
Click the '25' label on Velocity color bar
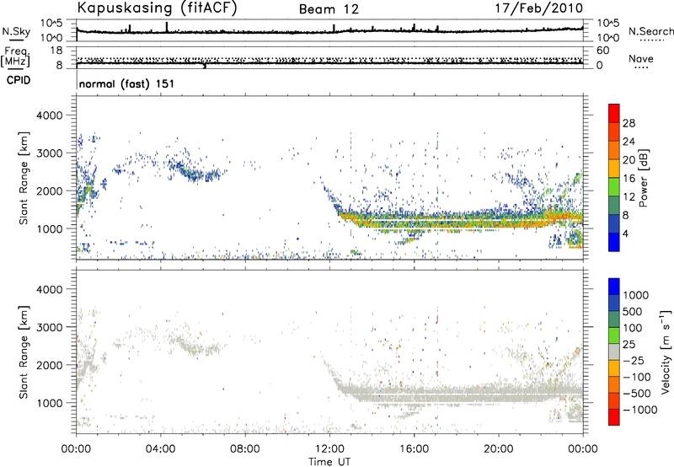(629, 344)
